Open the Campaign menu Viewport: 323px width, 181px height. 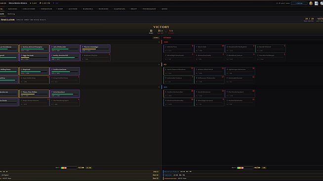(120, 9)
